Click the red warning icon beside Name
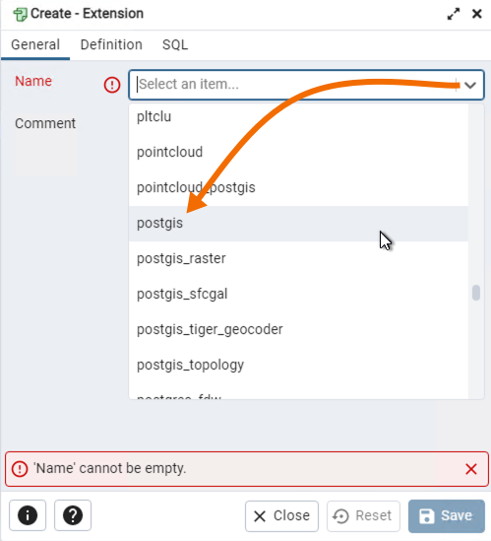 click(112, 85)
